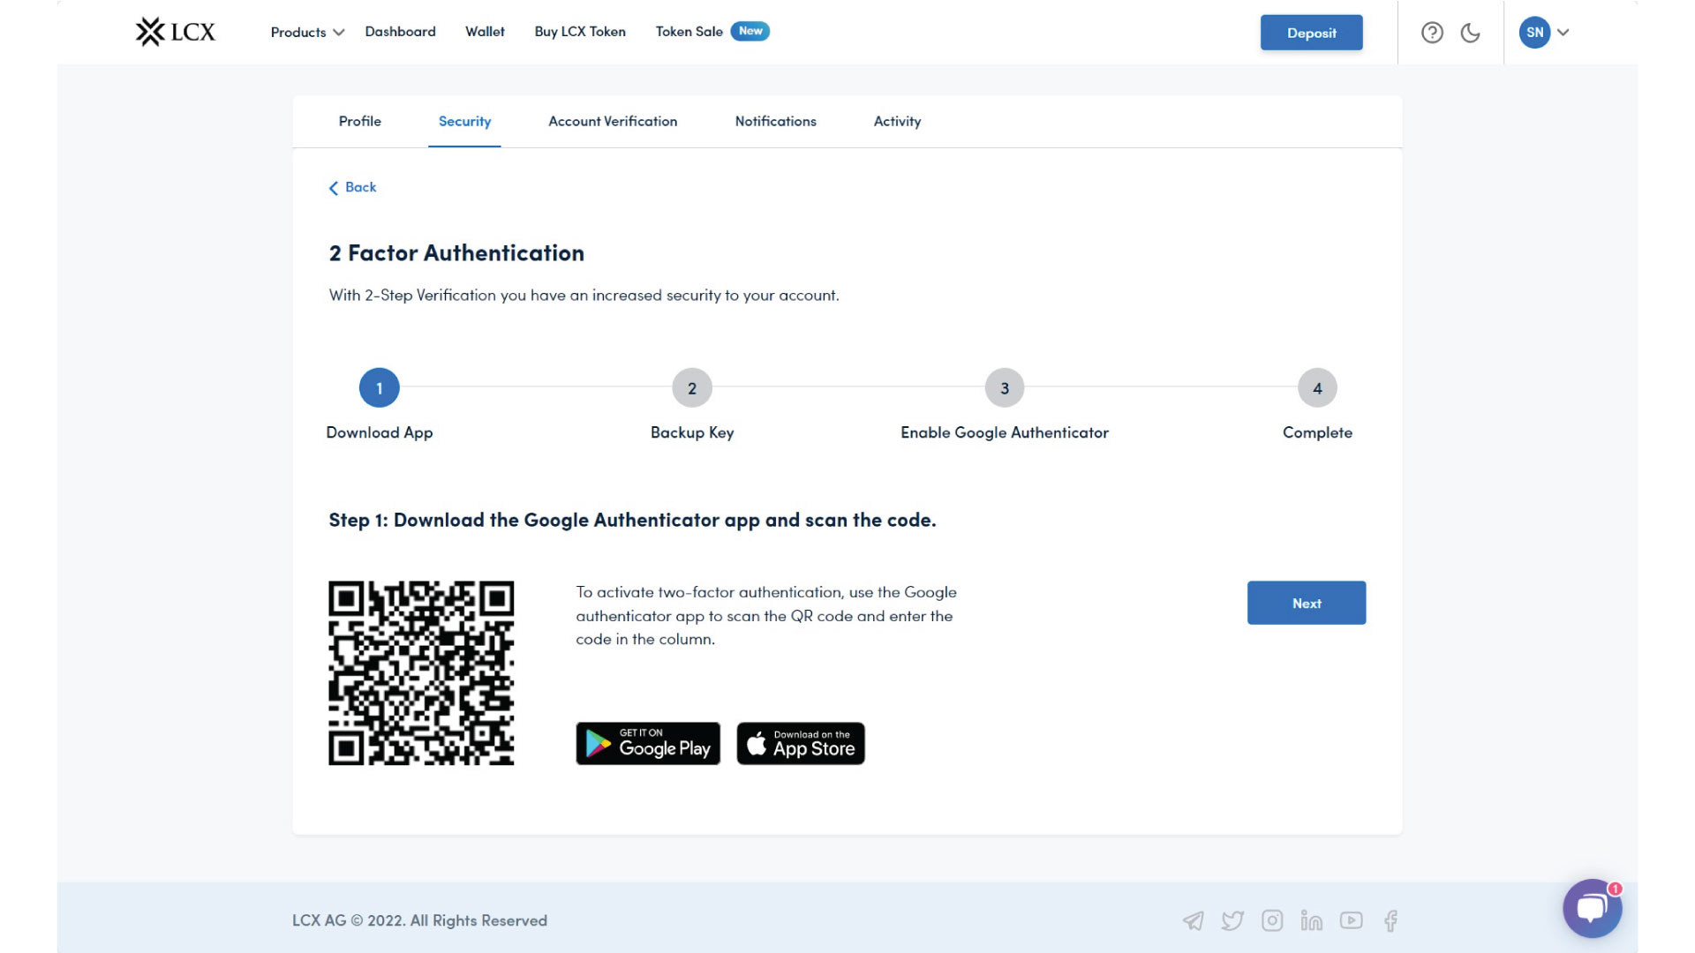Expand the SN account menu
Screen dimensions: 1695x953
1543,33
